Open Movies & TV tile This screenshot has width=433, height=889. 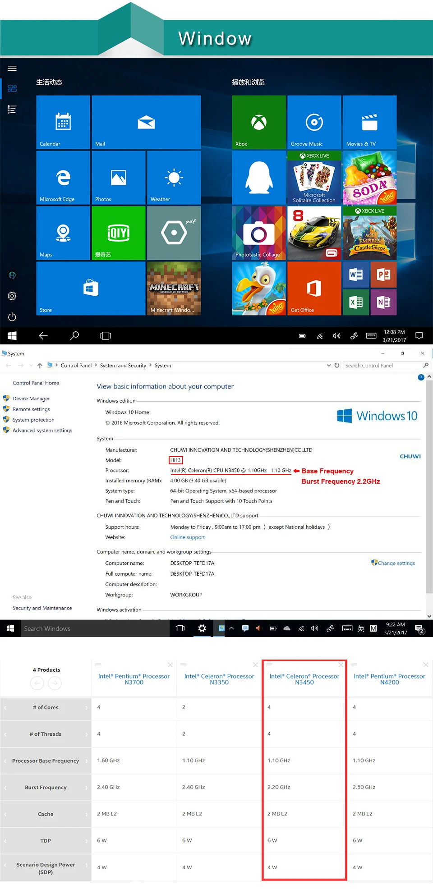[x=370, y=122]
